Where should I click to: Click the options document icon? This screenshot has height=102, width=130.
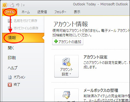pyautogui.click(x=10, y=77)
